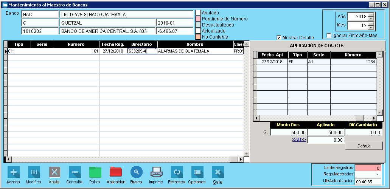Click the Busca search icon
Viewport: 390px width, 189px height.
[136, 172]
